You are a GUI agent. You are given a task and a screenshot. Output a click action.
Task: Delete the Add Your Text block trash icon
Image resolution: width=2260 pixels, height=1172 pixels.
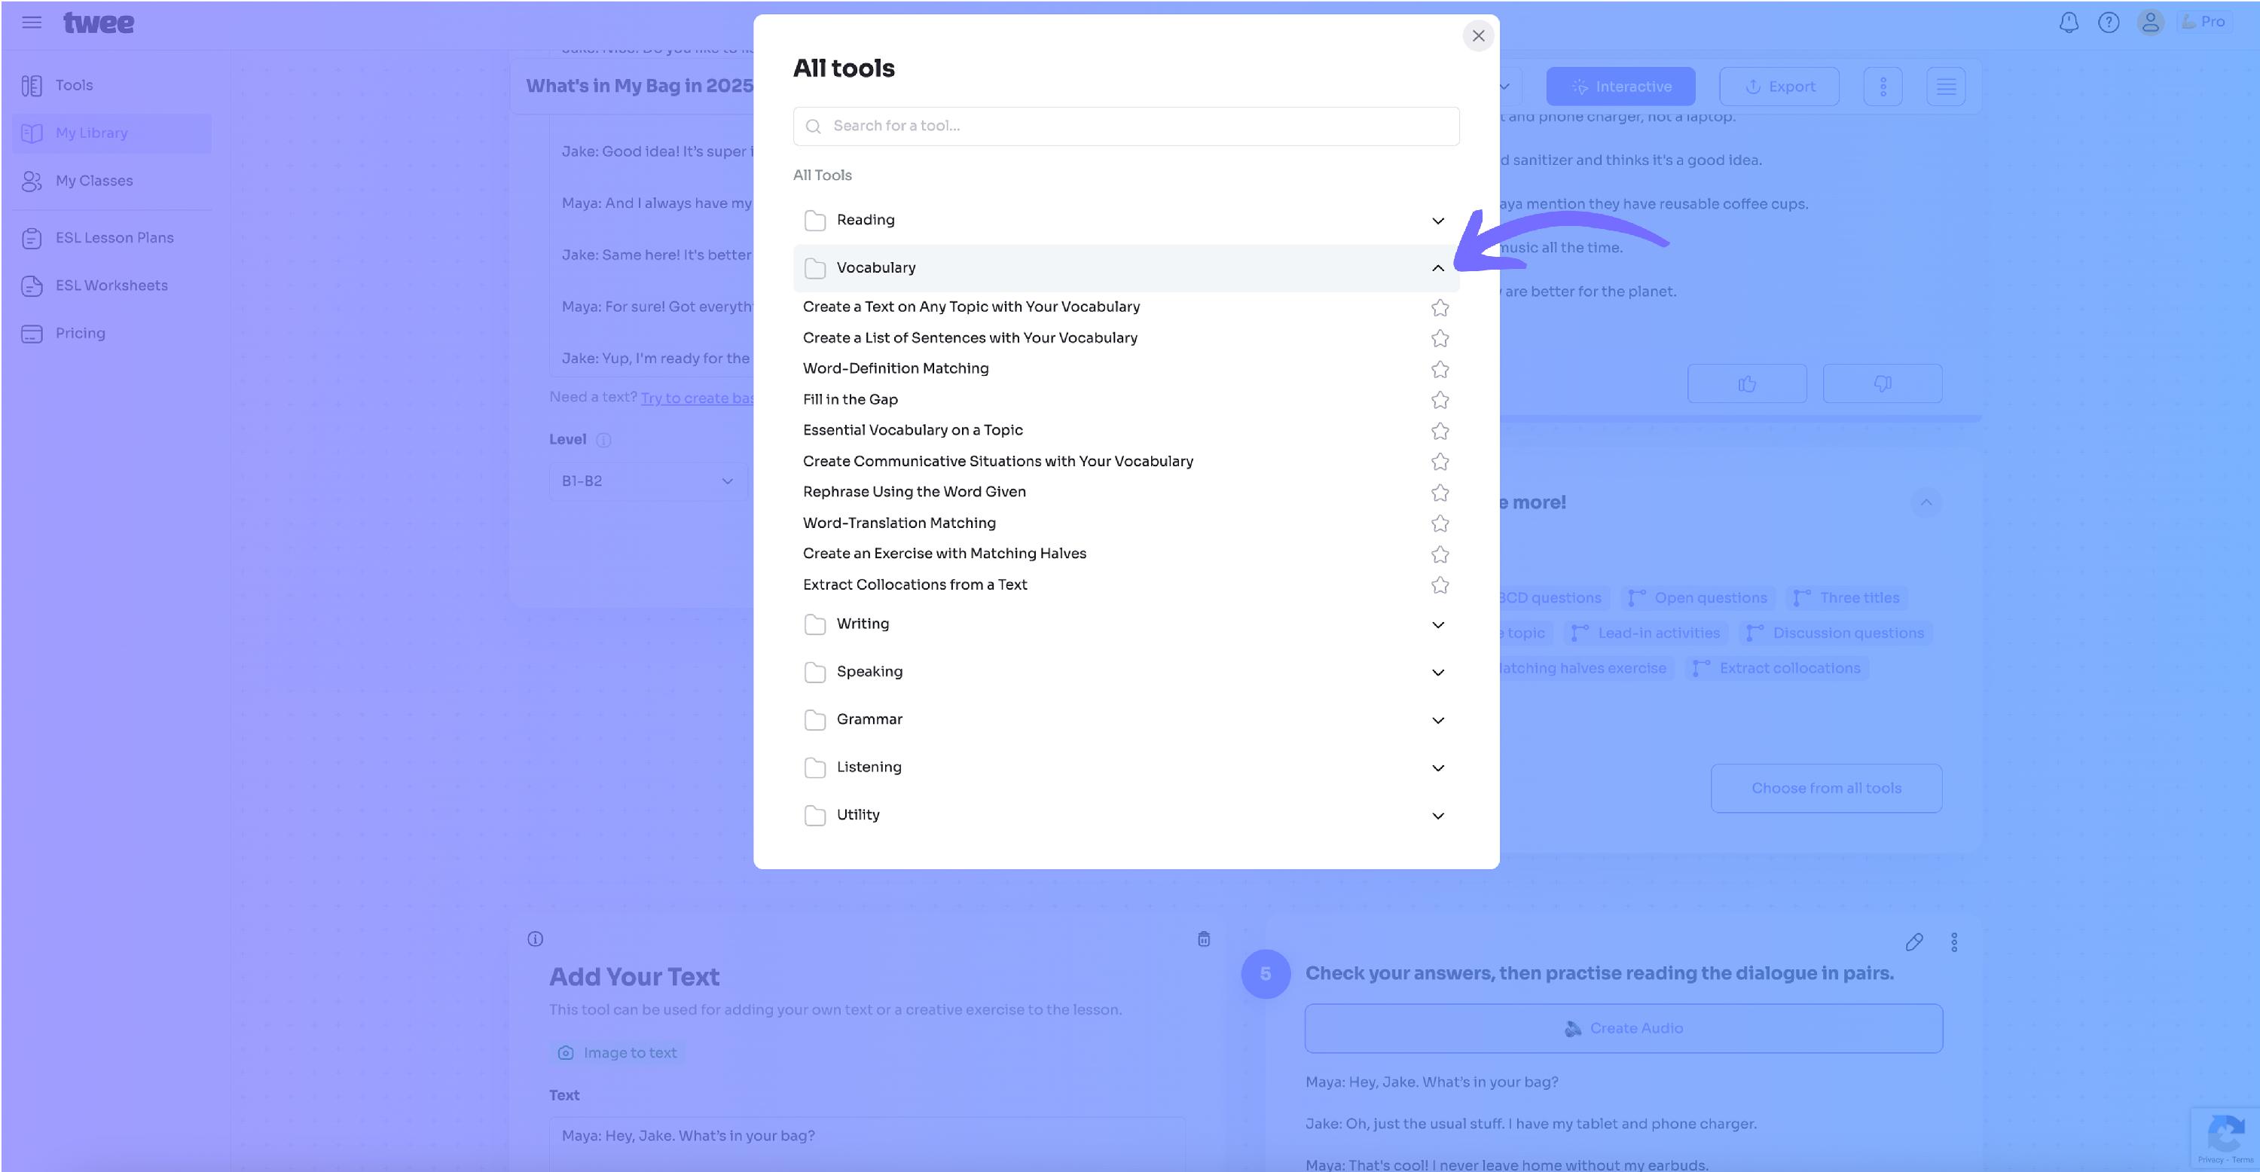[x=1204, y=939]
